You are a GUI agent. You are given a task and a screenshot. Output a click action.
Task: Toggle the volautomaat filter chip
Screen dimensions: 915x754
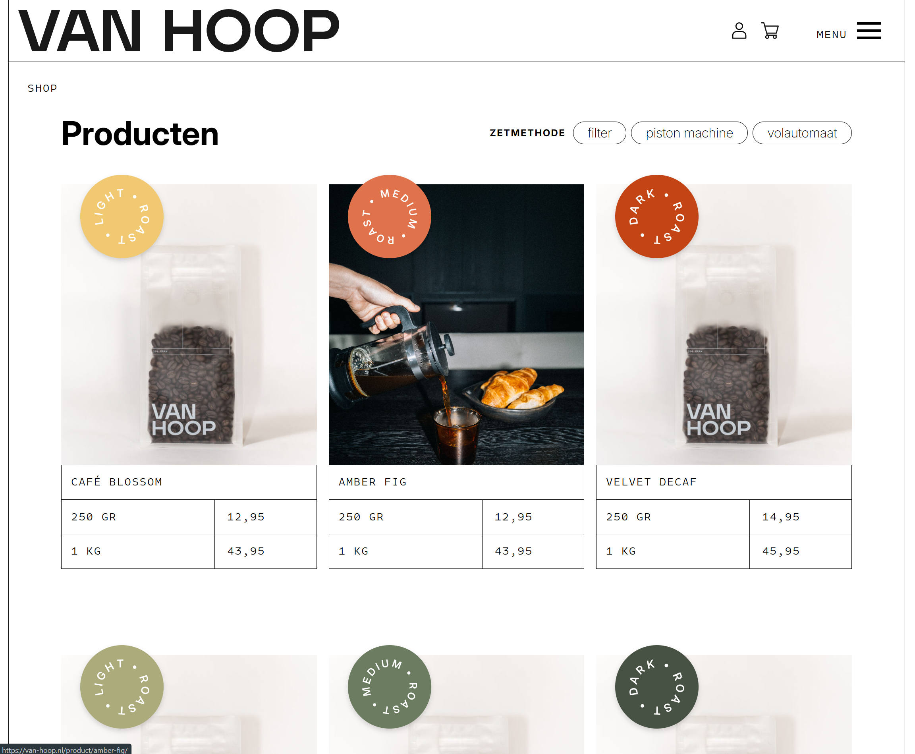point(802,133)
